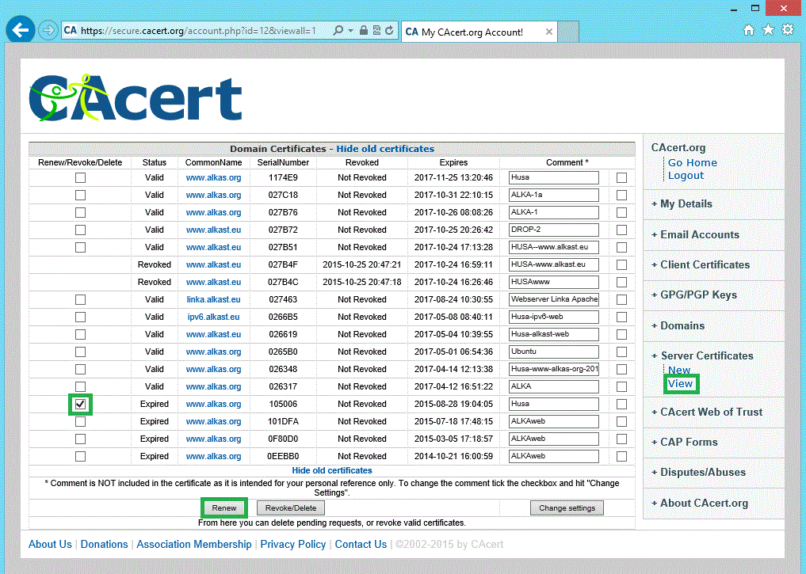Click the browser back arrow button
Screen dimensions: 806x574
[x=19, y=30]
